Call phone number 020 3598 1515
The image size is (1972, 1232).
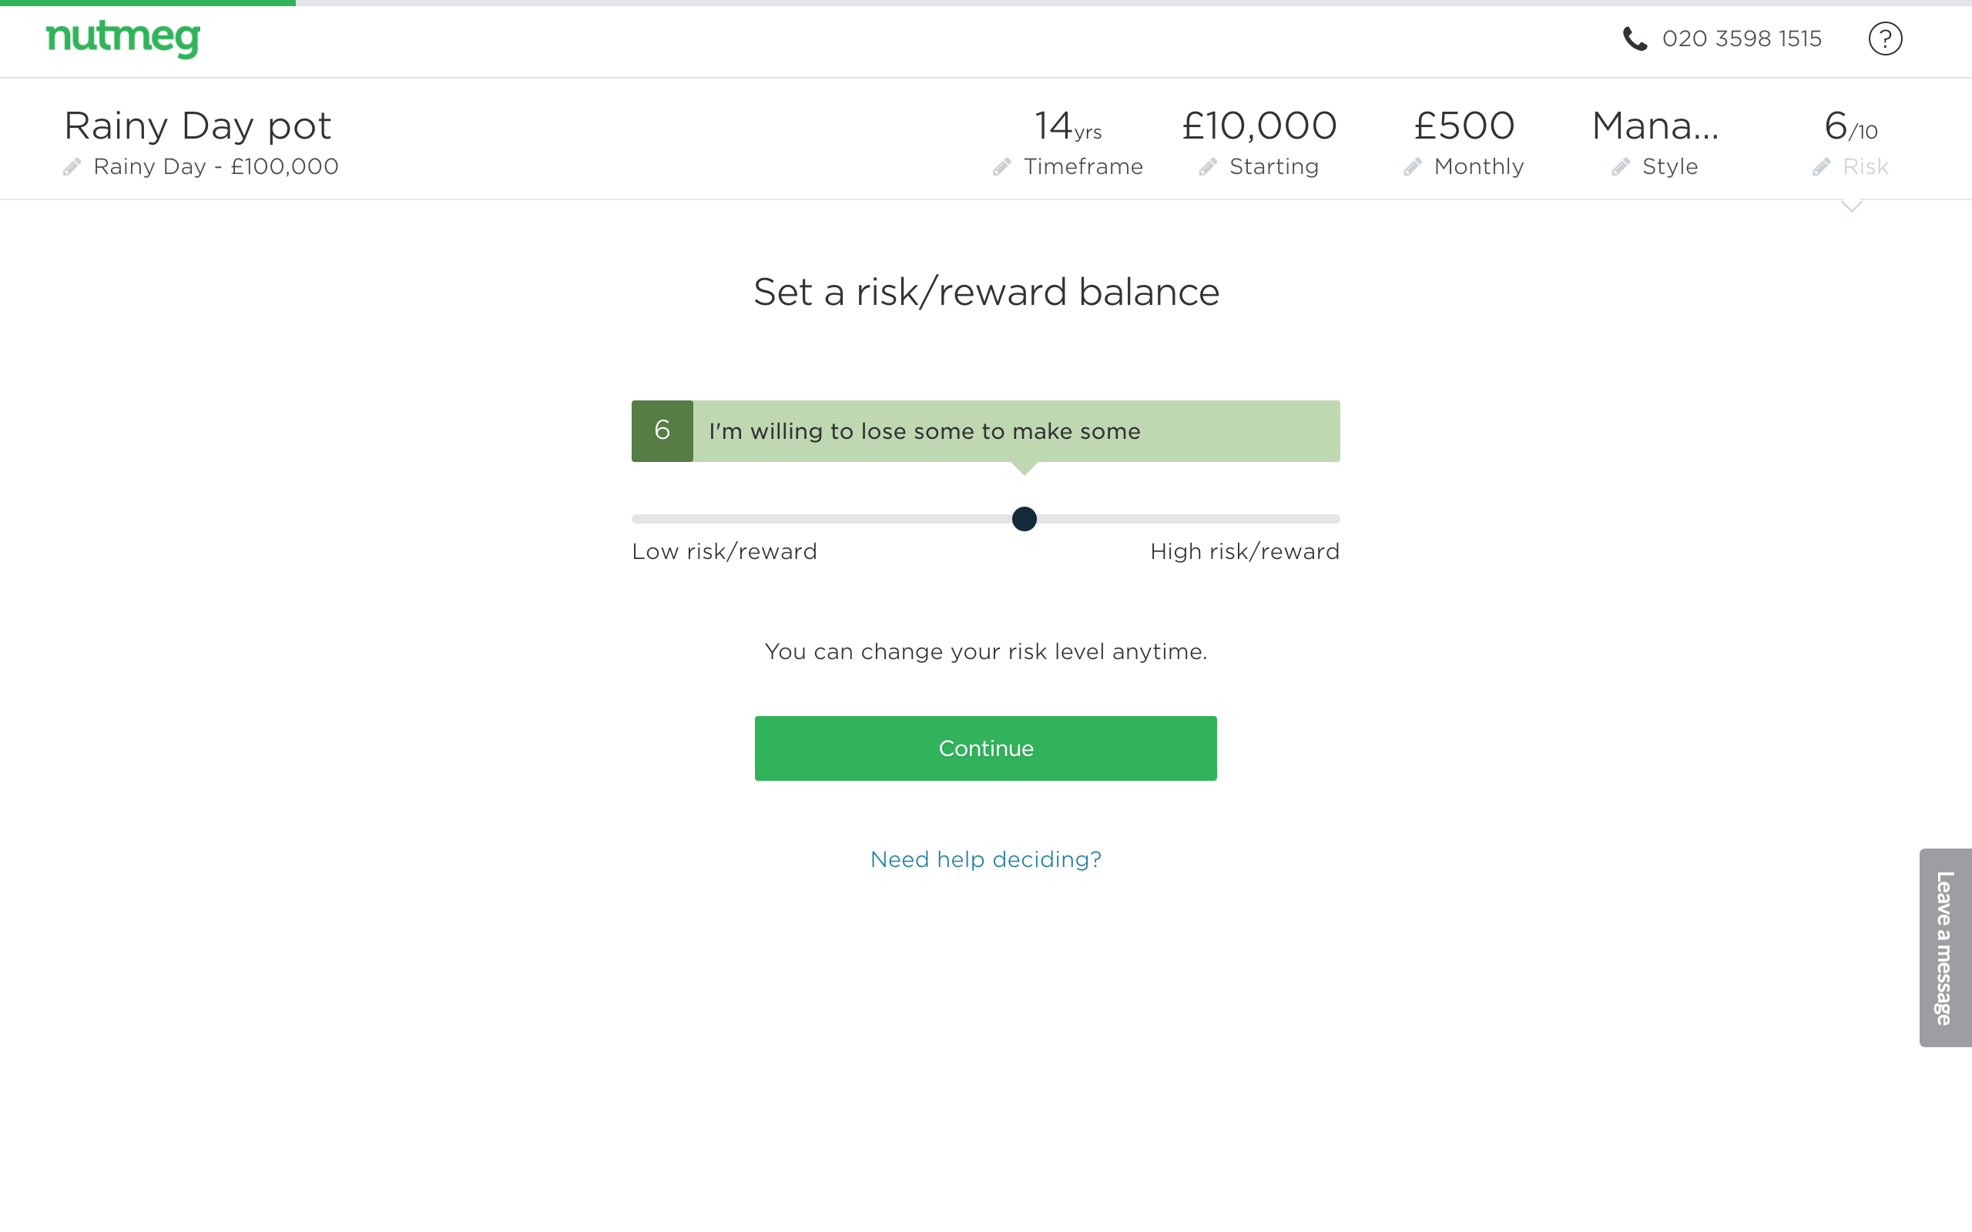pyautogui.click(x=1741, y=38)
